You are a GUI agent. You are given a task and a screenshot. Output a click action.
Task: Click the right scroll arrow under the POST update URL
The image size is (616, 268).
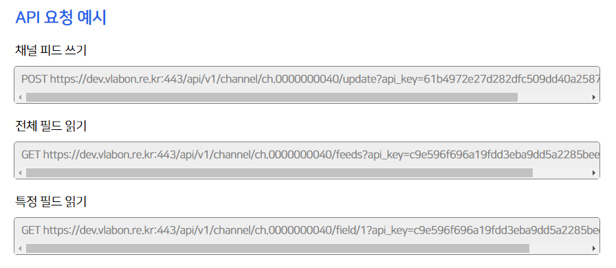click(594, 98)
